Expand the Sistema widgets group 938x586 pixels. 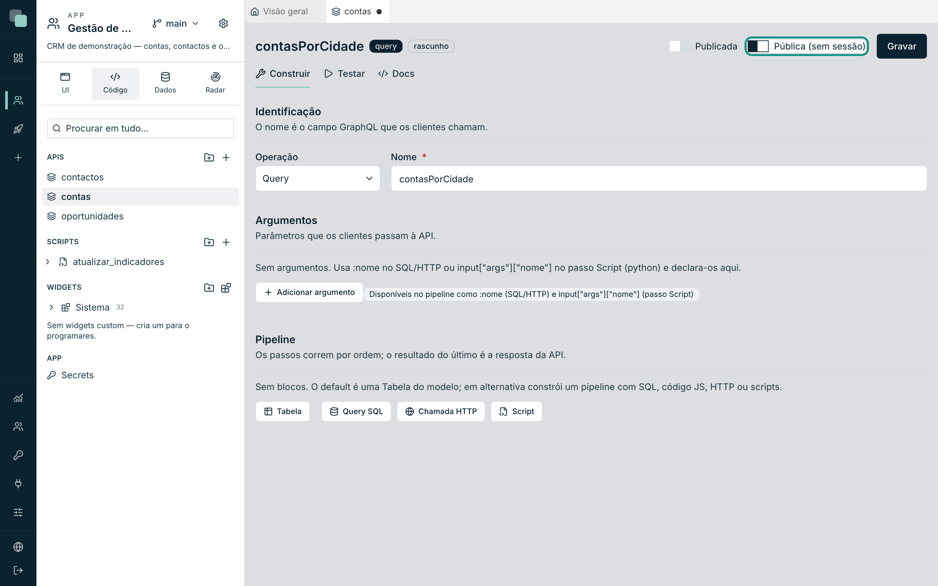pos(51,307)
